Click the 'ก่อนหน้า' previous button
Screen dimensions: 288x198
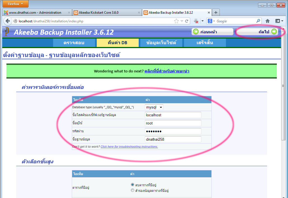click(x=213, y=32)
